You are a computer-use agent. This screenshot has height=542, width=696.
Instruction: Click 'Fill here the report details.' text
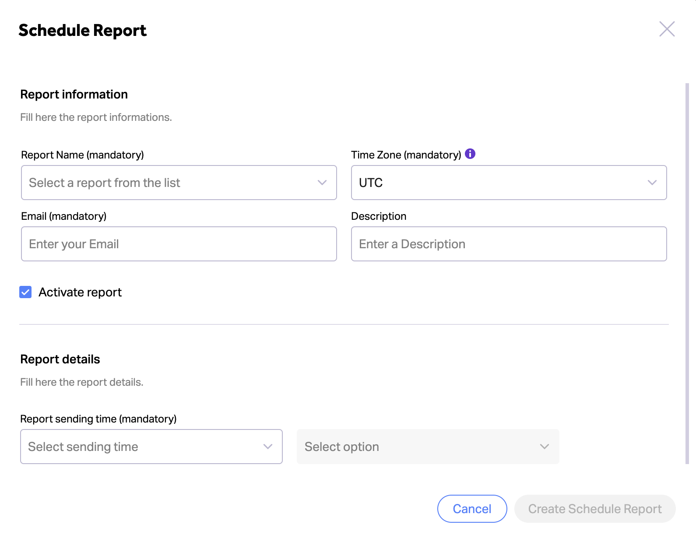pos(82,382)
